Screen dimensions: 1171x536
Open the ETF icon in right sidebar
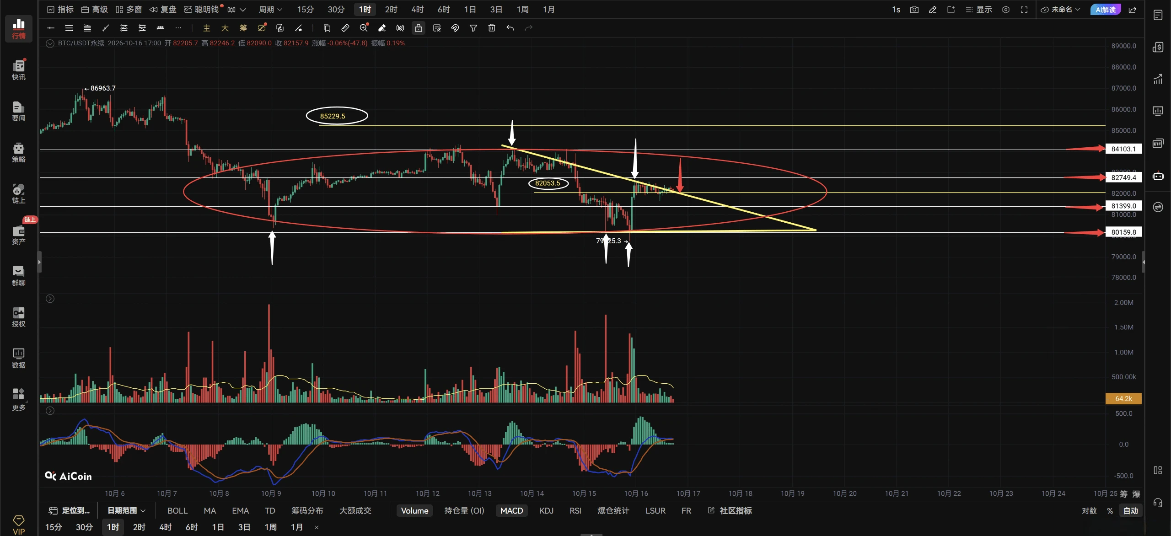tap(1158, 144)
